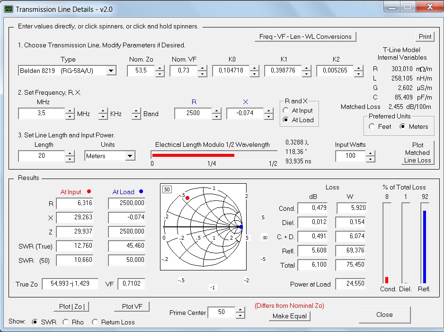Increase R with its up spinner arrow
Image resolution: width=444 pixels, height=332 pixels.
point(216,110)
